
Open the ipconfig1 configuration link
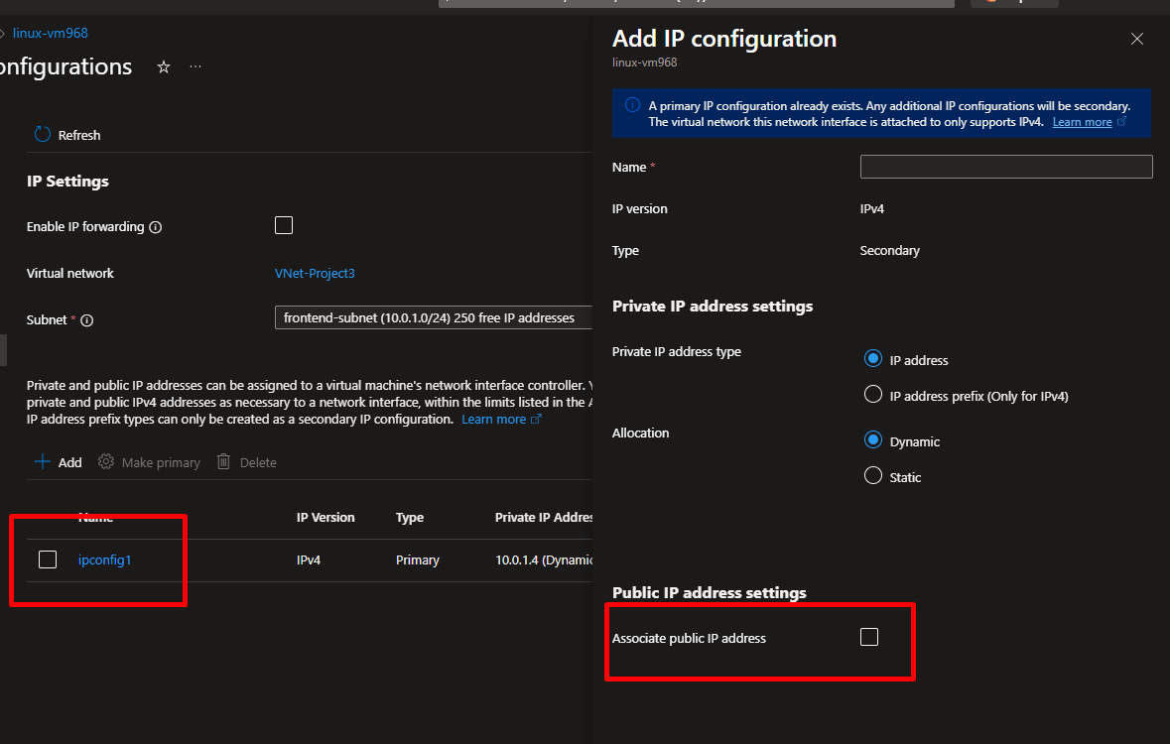tap(104, 559)
